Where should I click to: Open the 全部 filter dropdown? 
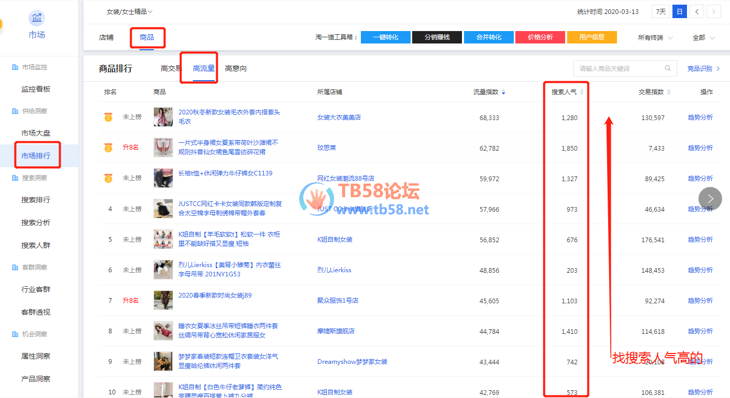[703, 37]
